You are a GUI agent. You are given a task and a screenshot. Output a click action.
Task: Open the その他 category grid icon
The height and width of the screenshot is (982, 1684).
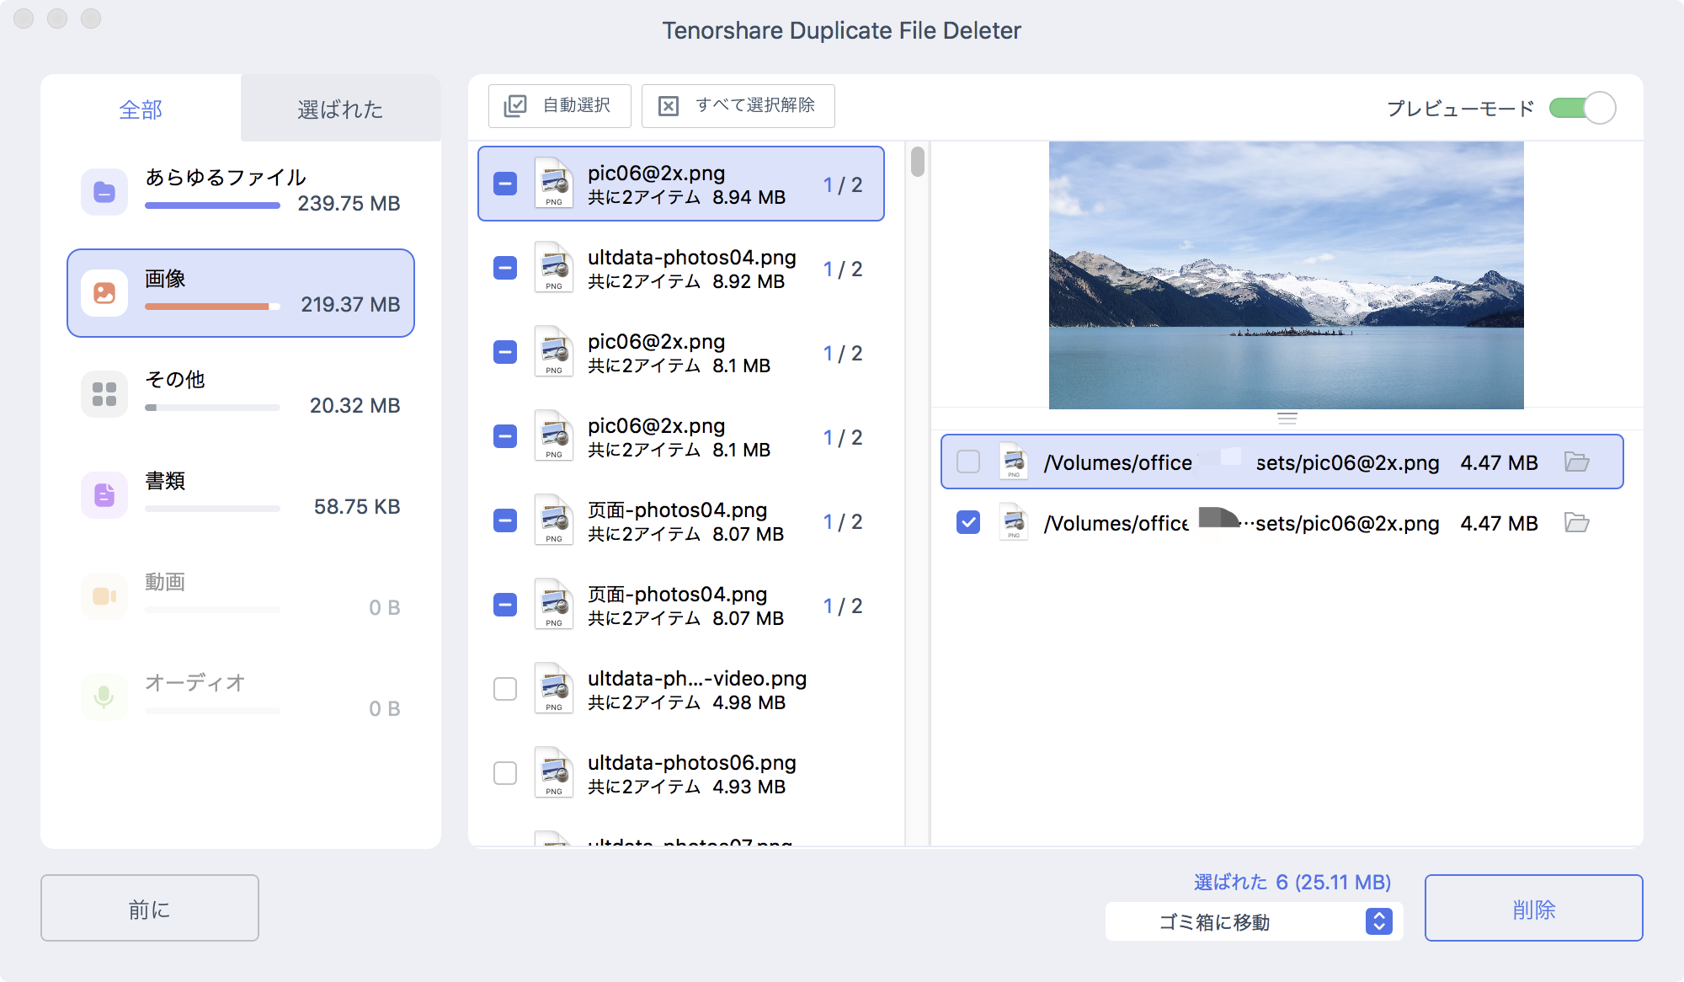point(104,394)
